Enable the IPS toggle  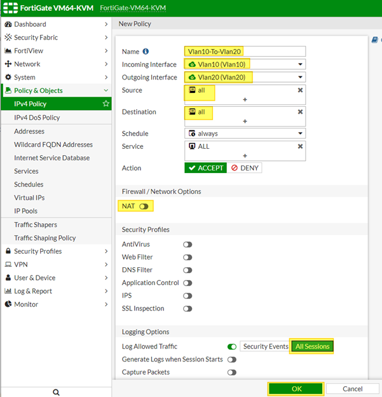click(188, 296)
